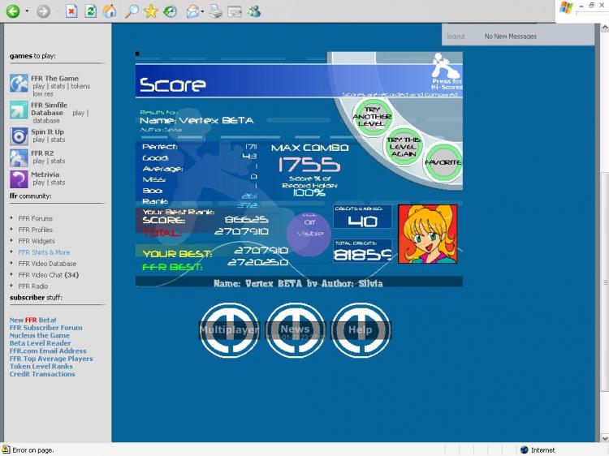Viewport: 609px width, 456px height.
Task: Open the Back button history dropdown arrow
Action: click(27, 11)
